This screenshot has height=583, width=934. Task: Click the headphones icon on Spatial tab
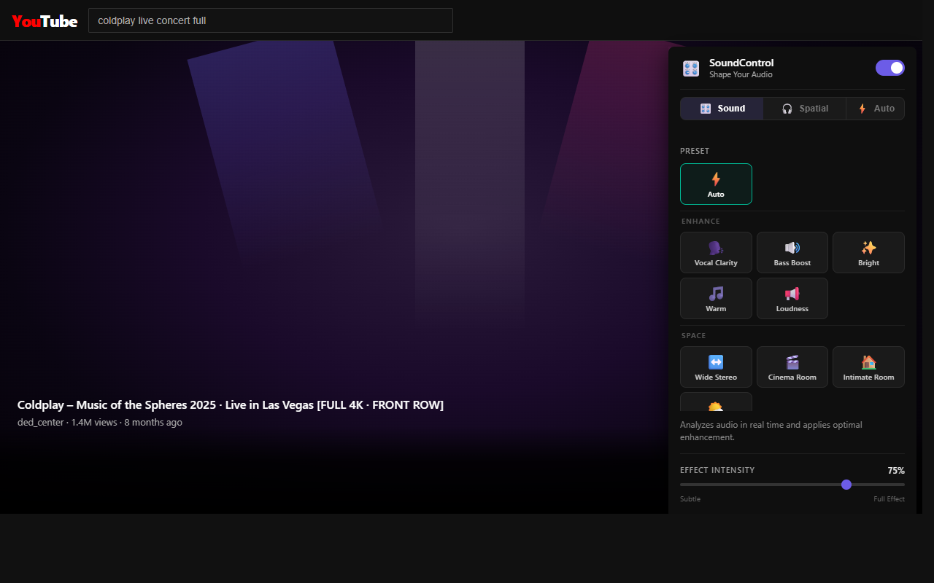[x=787, y=109]
